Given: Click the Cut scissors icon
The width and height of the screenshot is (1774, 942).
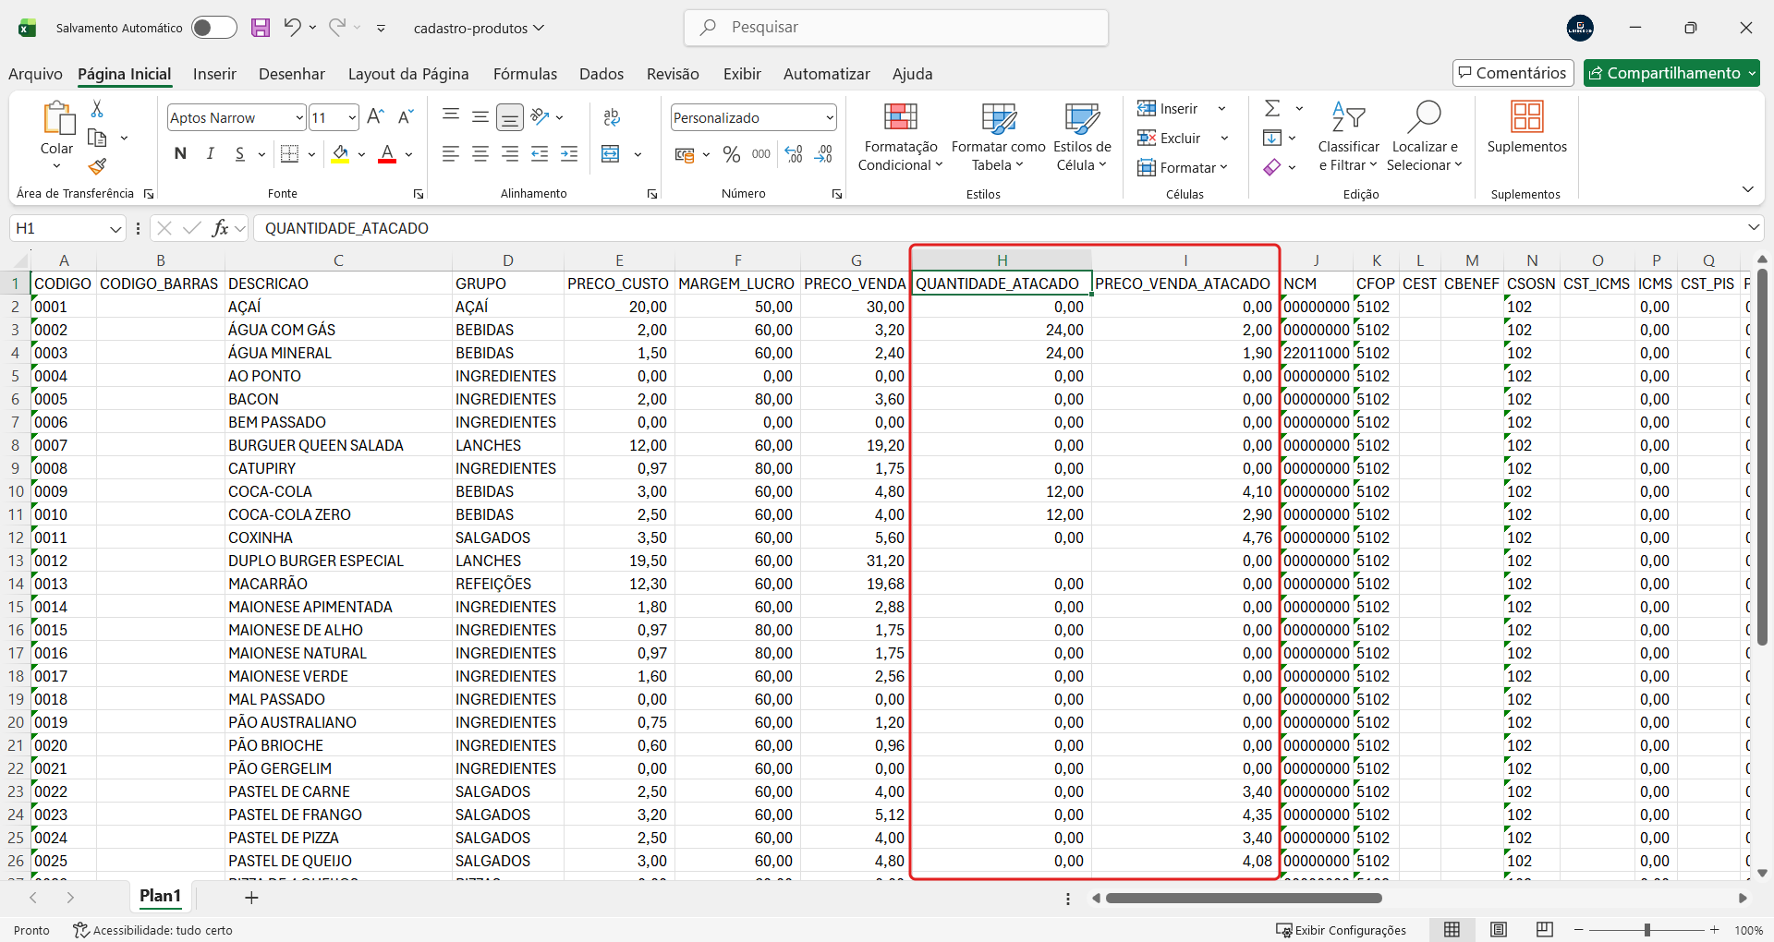Looking at the screenshot, I should tap(97, 109).
